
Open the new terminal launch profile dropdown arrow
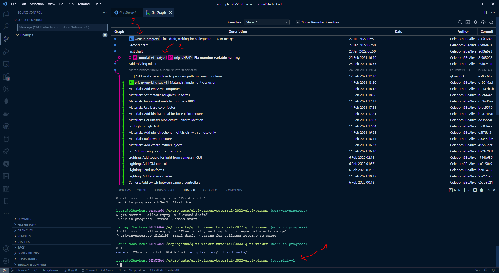coord(469,190)
